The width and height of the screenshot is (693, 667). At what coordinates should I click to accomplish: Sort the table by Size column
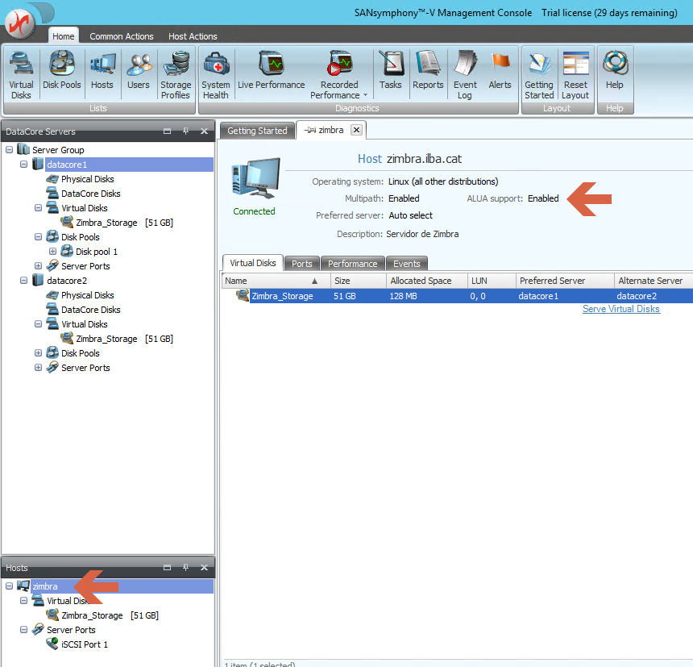(359, 281)
